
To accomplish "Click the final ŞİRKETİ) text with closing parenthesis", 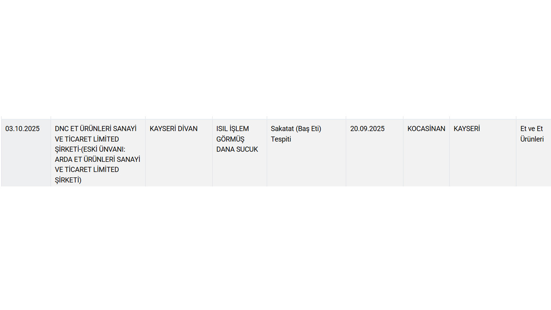I will (x=68, y=180).
